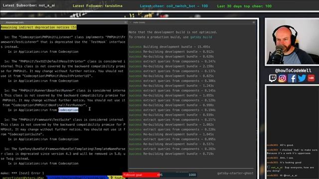Click 'Last 30 days top cheer: 100' text
319x179 pixels.
click(244, 6)
